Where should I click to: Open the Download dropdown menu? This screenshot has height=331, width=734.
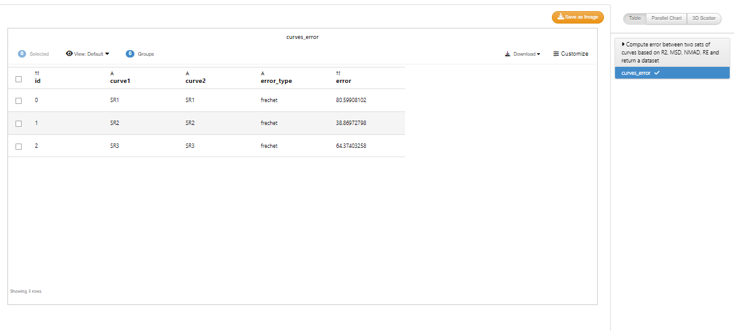click(522, 54)
